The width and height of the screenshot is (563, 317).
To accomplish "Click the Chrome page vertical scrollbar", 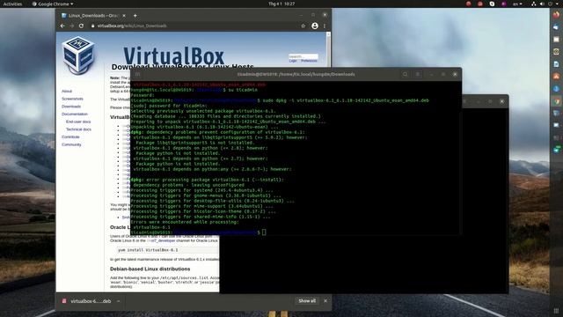I will [x=328, y=50].
